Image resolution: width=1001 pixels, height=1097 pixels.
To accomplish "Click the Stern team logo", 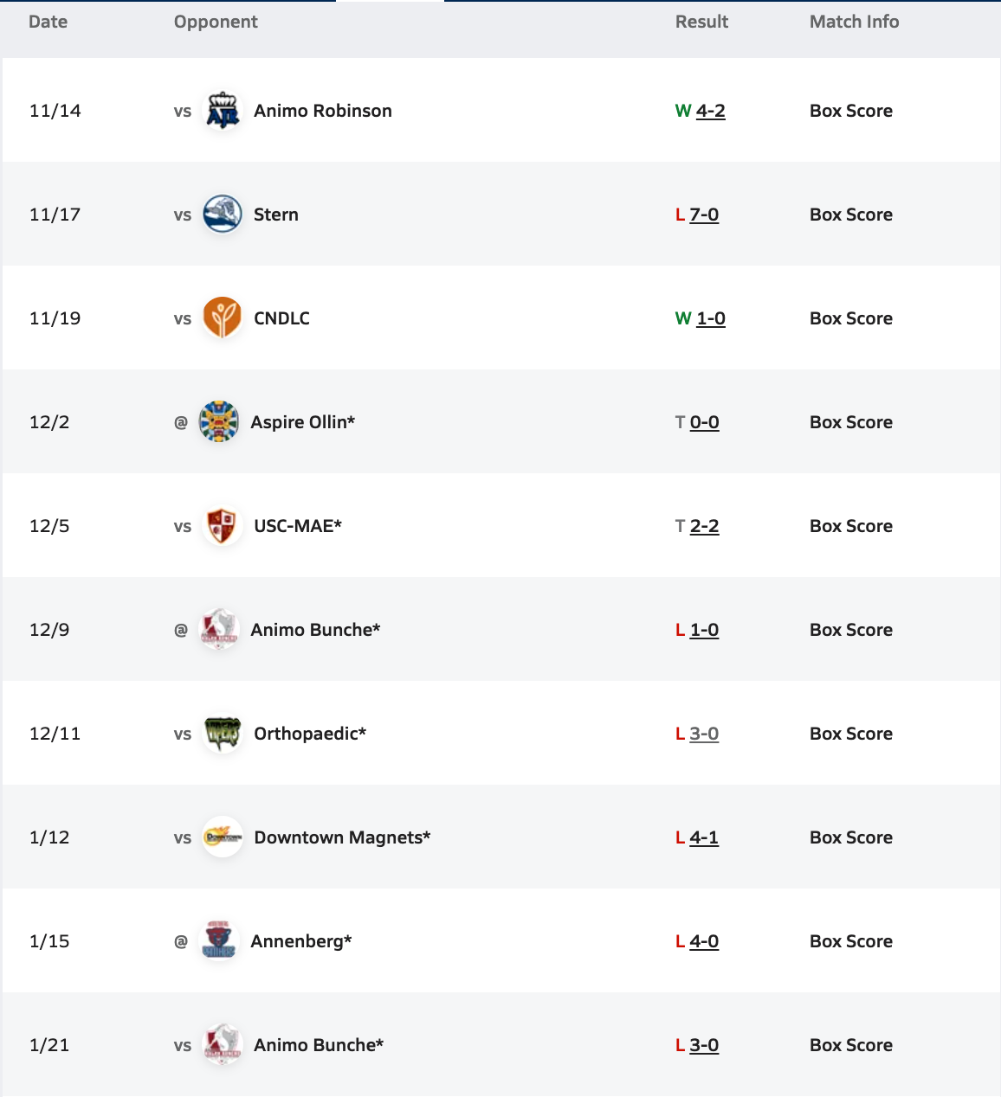I will coord(223,215).
